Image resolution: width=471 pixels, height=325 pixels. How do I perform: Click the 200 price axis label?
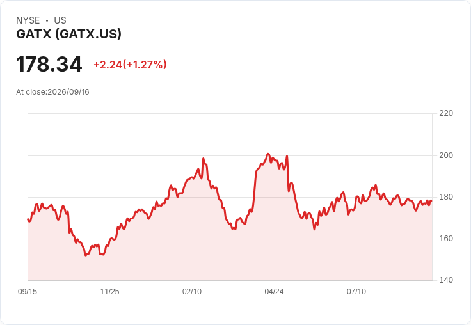coord(446,155)
